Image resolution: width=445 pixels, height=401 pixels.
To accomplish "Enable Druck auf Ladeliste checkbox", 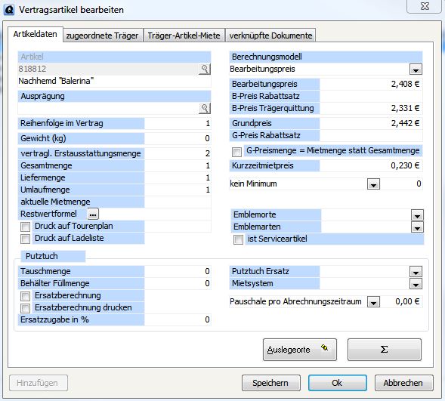I will [x=25, y=239].
